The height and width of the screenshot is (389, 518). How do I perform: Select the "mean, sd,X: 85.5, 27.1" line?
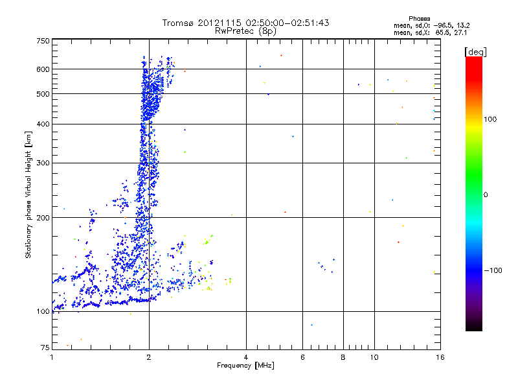431,32
